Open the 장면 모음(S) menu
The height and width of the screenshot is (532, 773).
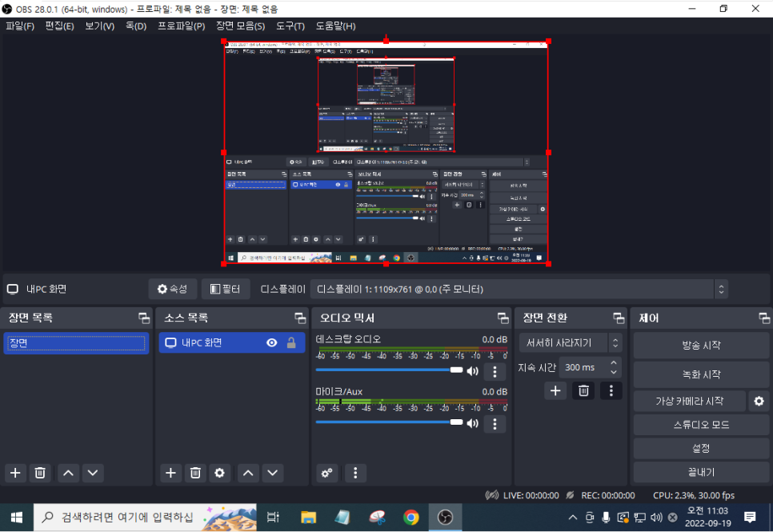click(x=241, y=26)
